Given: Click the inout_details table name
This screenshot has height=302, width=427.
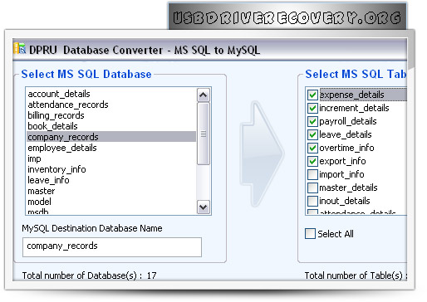Looking at the screenshot, I should pos(345,201).
